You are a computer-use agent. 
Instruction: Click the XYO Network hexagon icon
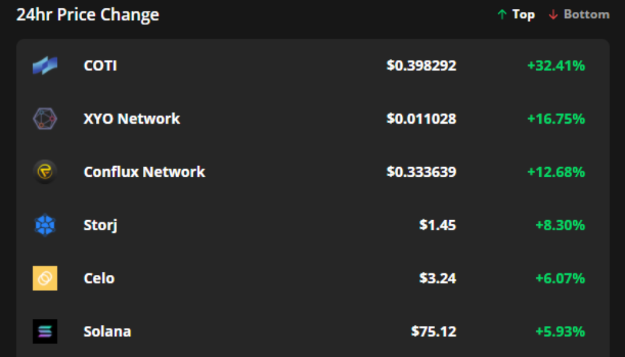point(45,119)
